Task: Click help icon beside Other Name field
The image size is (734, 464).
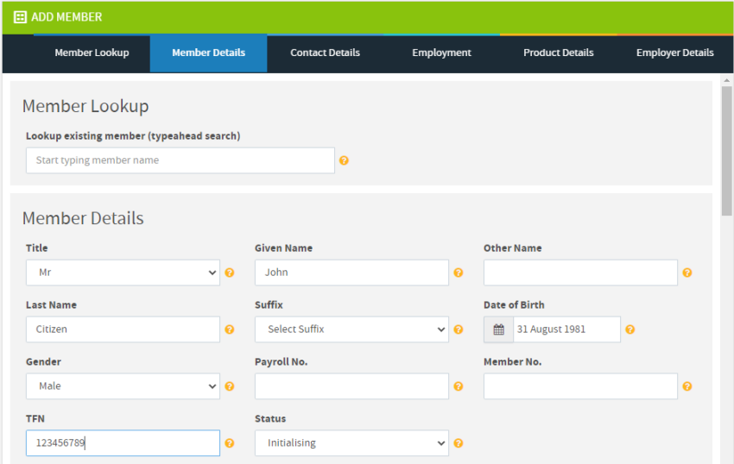Action: pyautogui.click(x=687, y=273)
